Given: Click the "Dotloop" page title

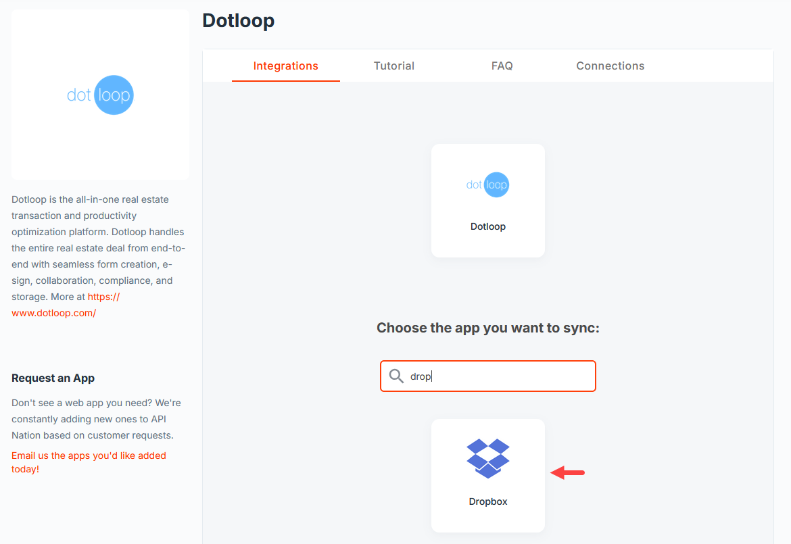Looking at the screenshot, I should coord(238,21).
